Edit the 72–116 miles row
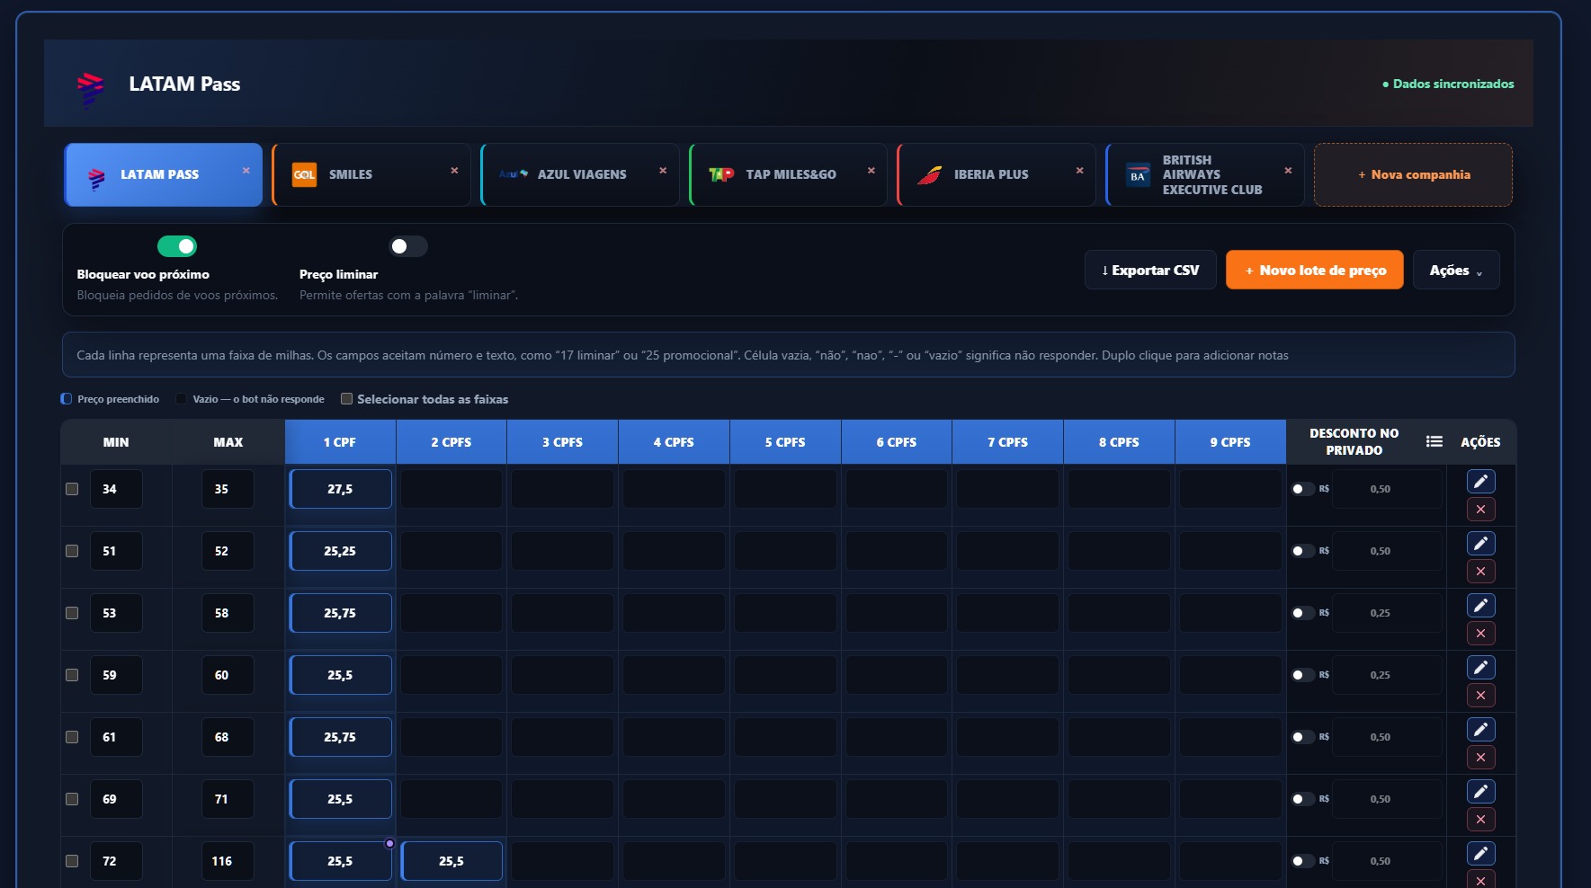 (x=1480, y=853)
